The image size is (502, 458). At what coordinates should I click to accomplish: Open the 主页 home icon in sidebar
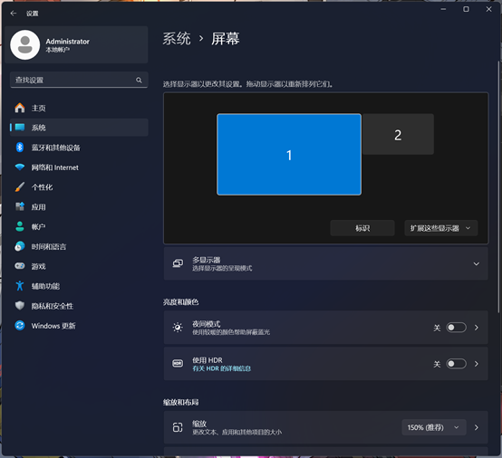click(x=20, y=108)
